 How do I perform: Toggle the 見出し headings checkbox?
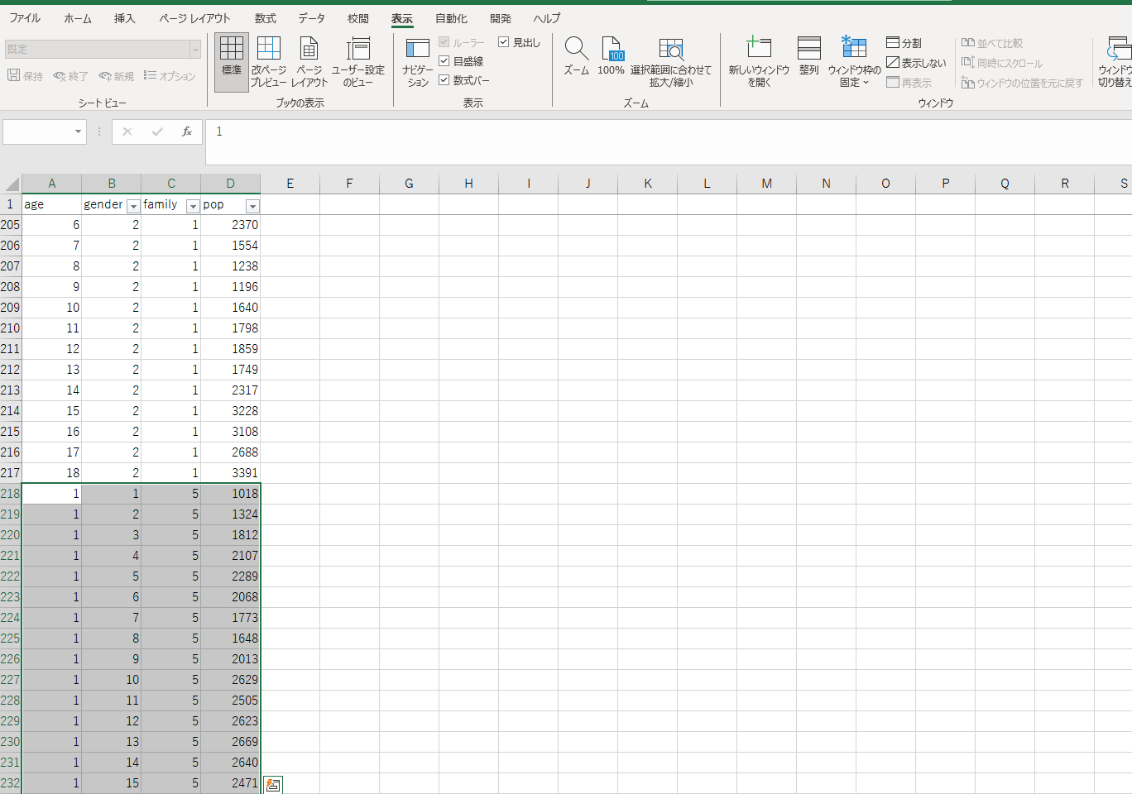coord(504,42)
